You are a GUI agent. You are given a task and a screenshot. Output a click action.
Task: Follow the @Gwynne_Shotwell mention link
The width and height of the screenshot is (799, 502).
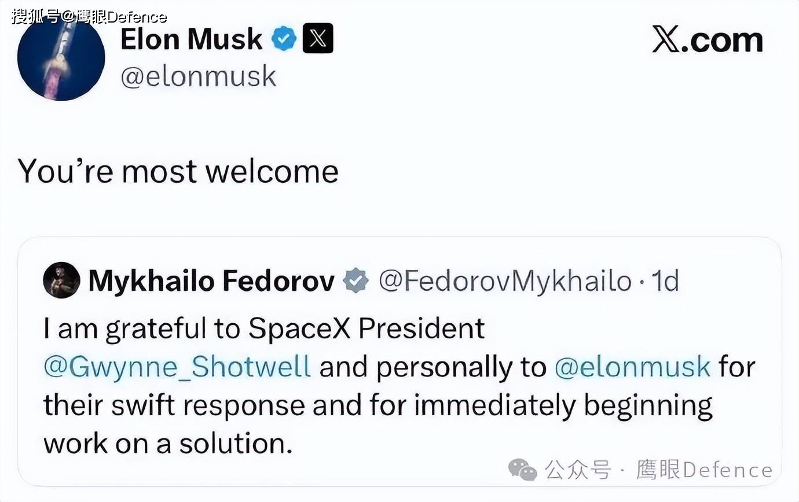(x=177, y=367)
